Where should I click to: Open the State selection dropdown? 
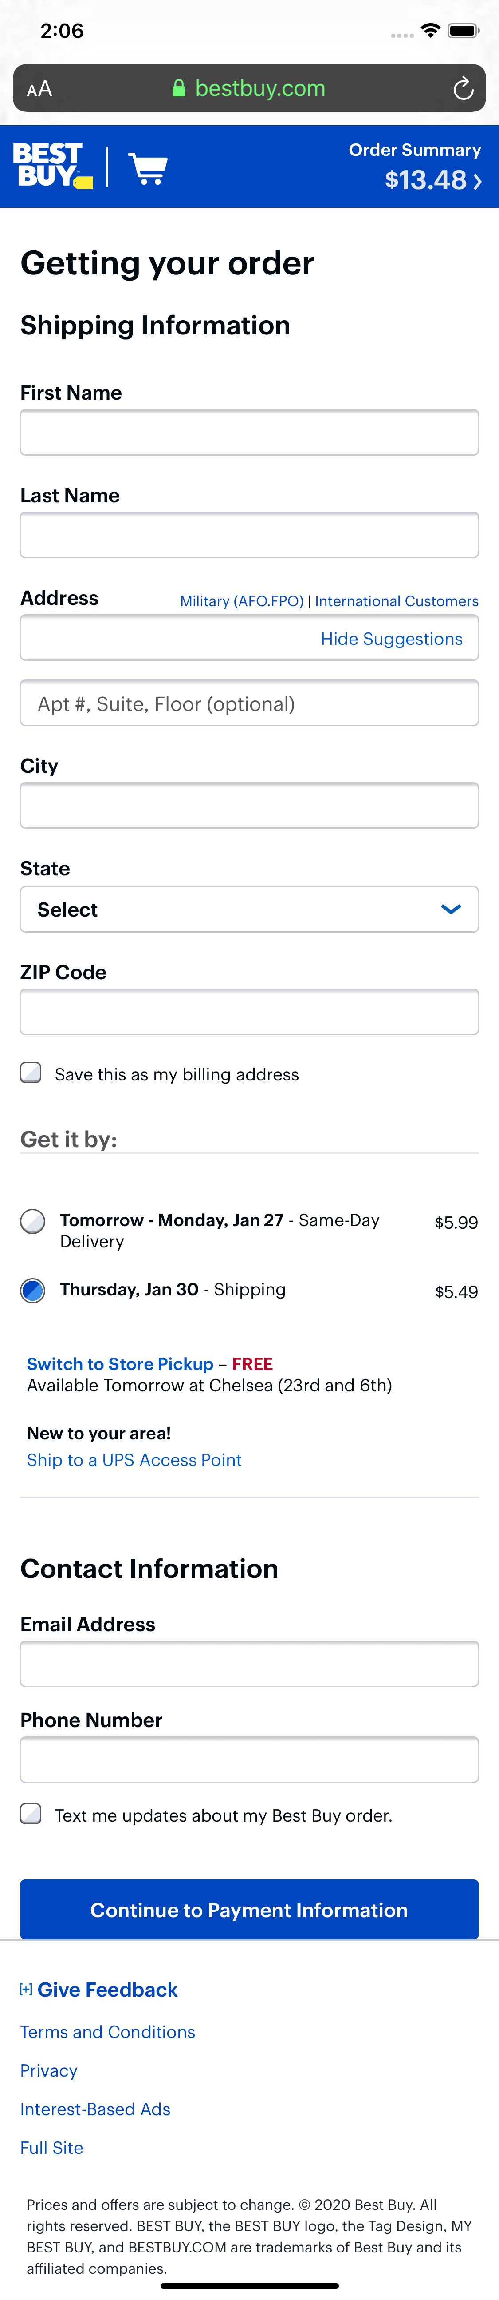point(249,909)
